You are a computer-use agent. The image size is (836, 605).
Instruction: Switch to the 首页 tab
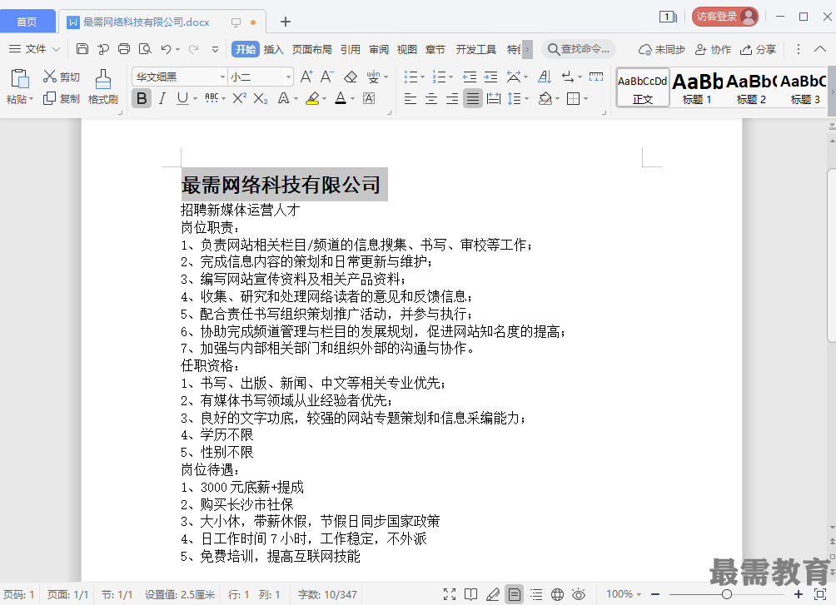point(27,22)
